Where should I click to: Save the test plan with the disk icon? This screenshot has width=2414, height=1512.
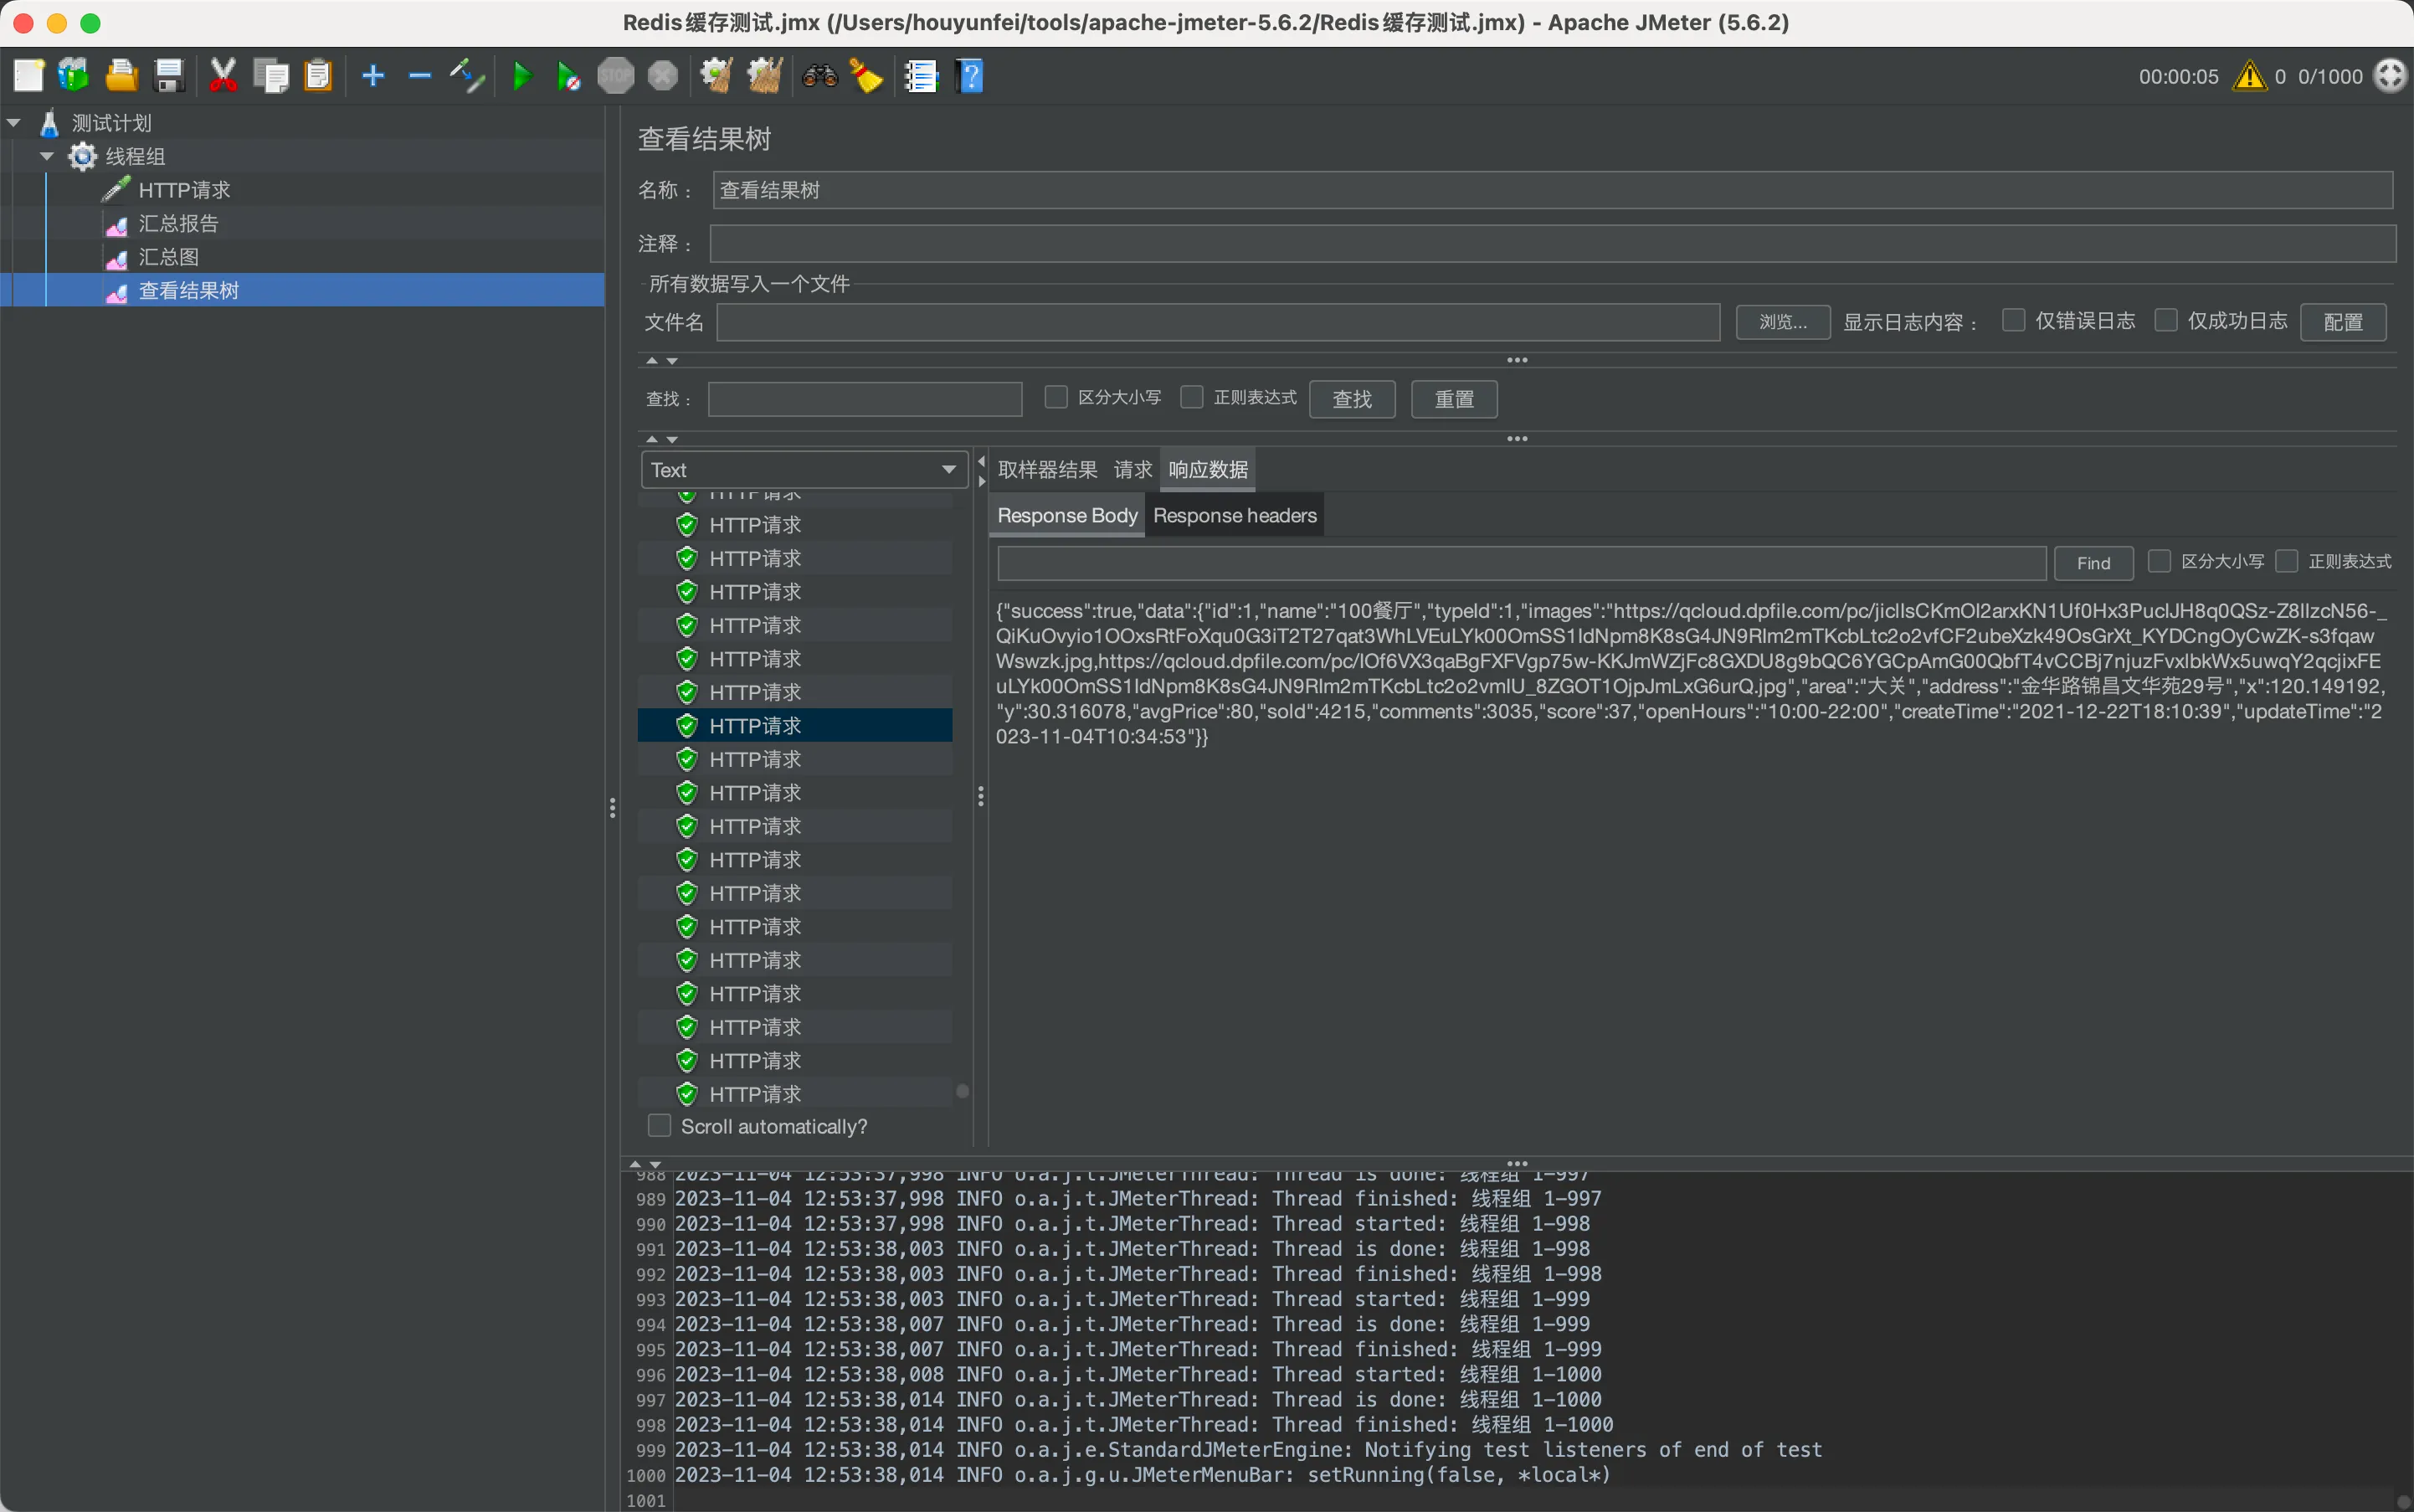(169, 76)
